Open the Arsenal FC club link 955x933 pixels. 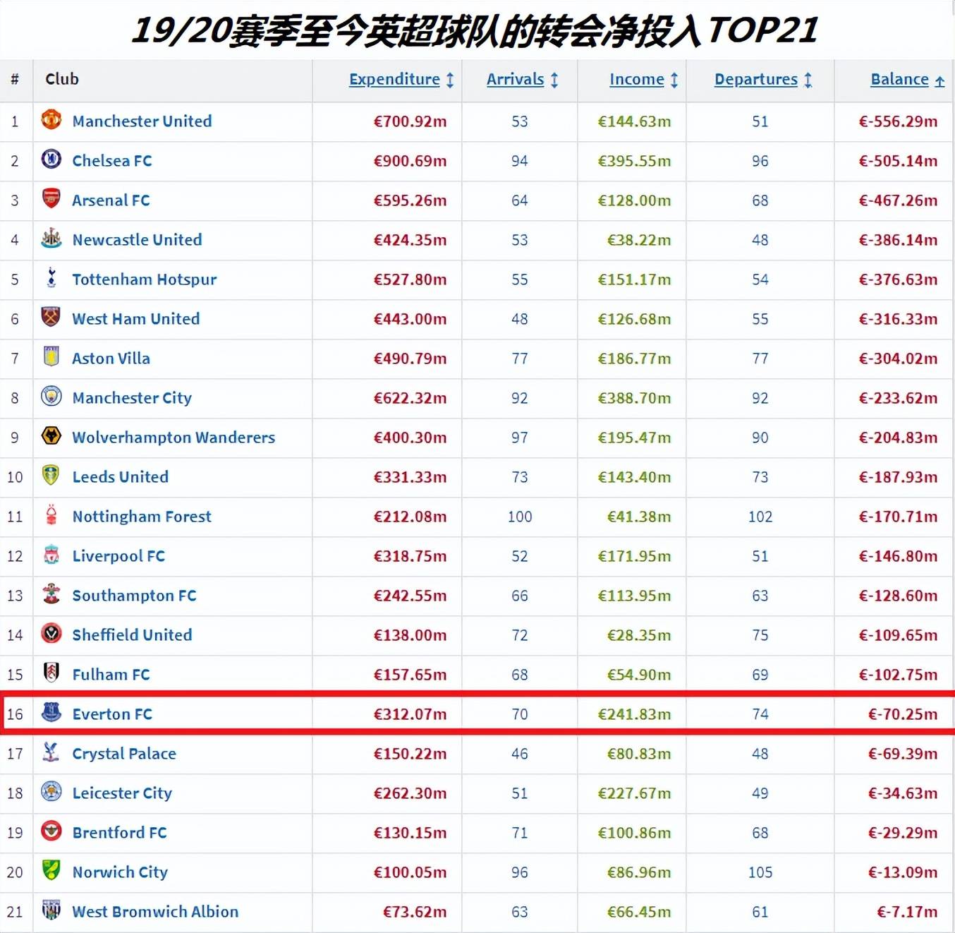click(x=111, y=200)
